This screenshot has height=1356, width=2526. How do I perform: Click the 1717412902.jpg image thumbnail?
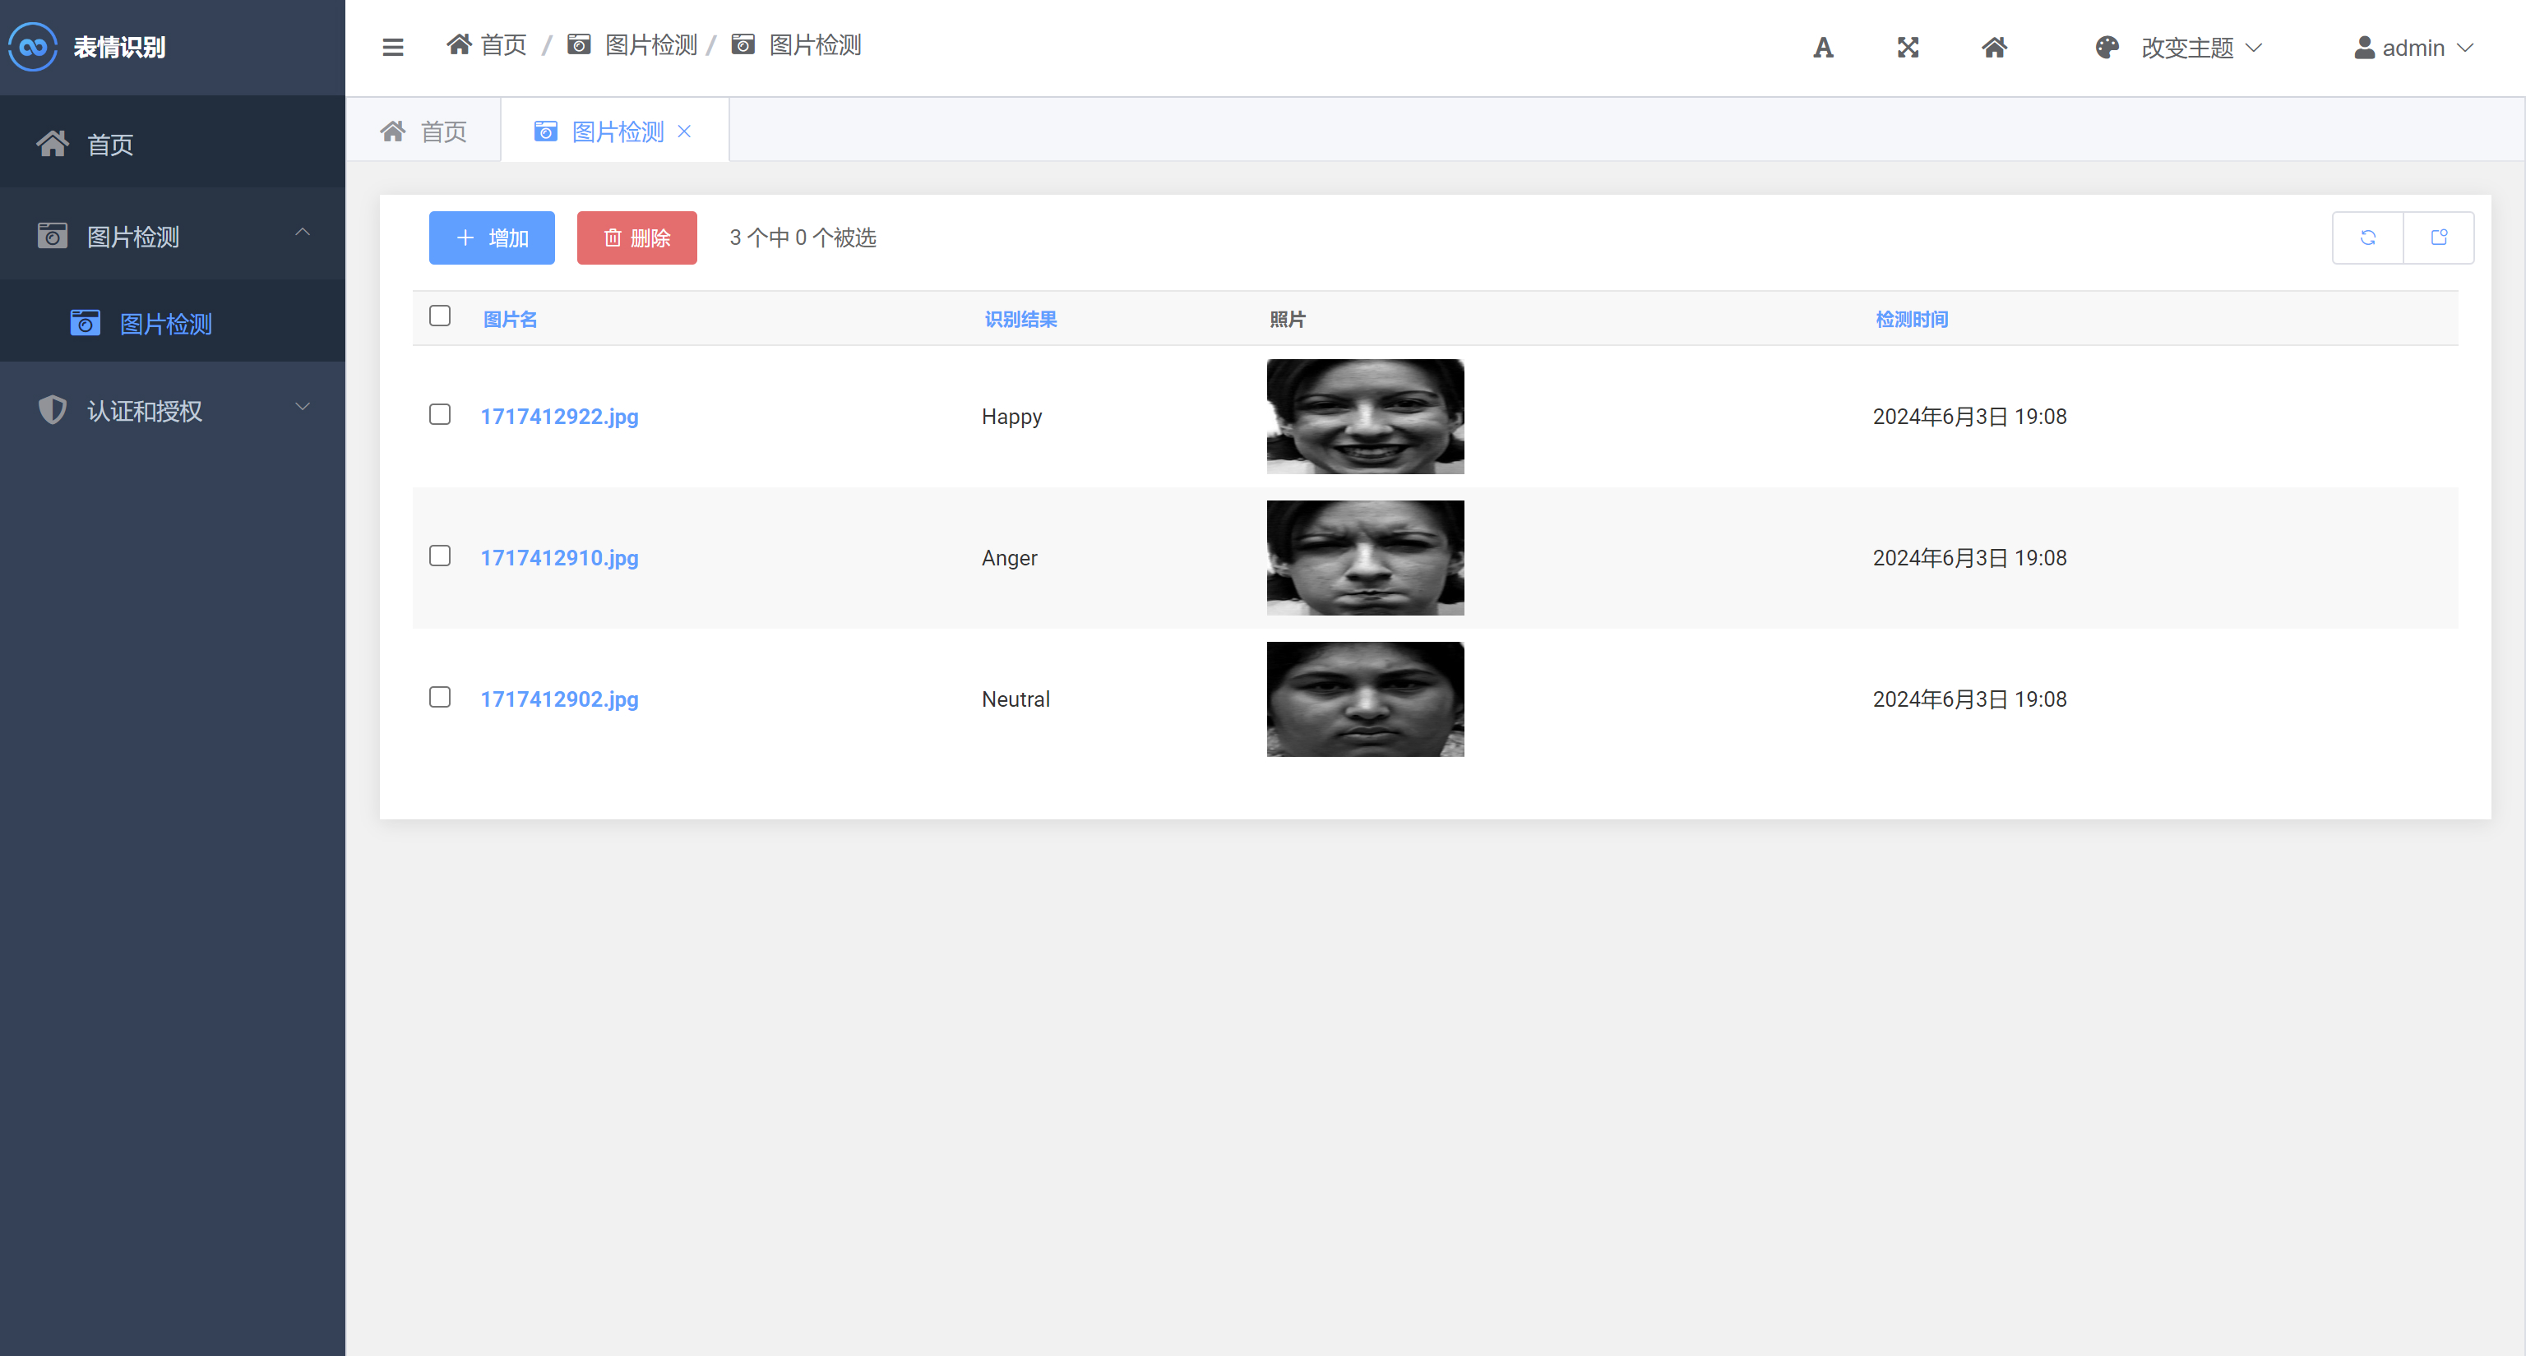coord(1365,698)
